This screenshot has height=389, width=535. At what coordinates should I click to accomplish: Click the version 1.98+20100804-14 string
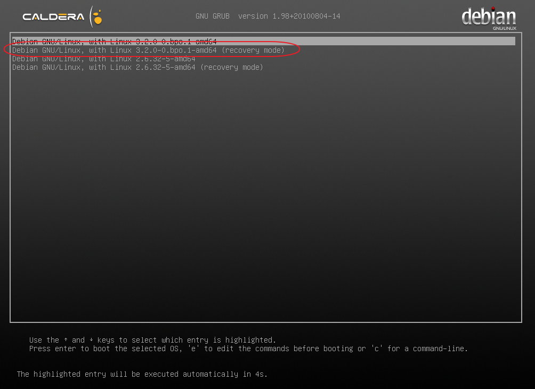coord(289,16)
